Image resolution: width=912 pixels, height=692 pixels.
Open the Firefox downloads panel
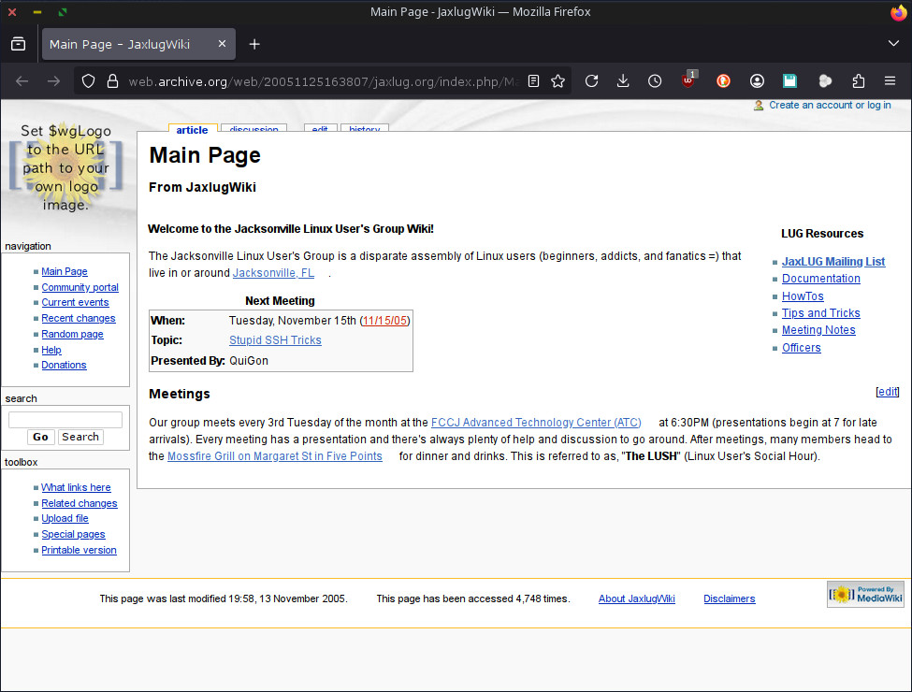(x=623, y=81)
